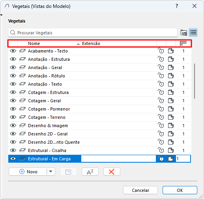This screenshot has width=204, height=199.
Task: Select Desenho 2D...nto Quente layer name
Action: pos(54,142)
